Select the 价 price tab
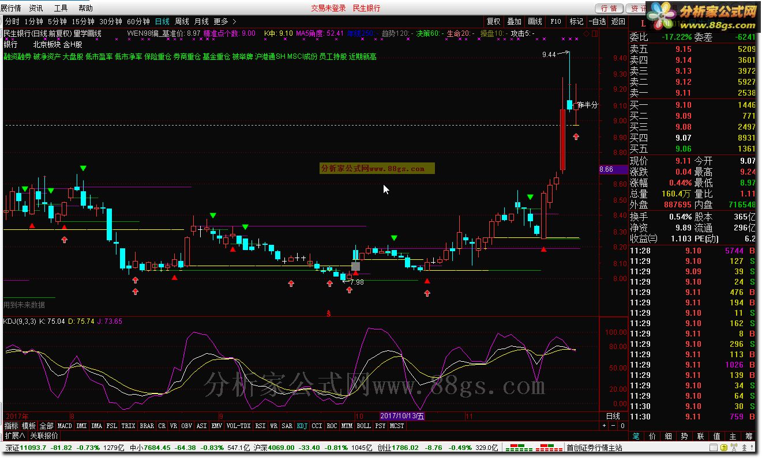 [x=652, y=436]
